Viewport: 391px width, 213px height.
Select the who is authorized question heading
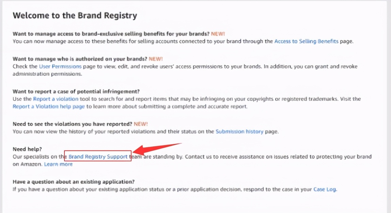tap(80, 59)
